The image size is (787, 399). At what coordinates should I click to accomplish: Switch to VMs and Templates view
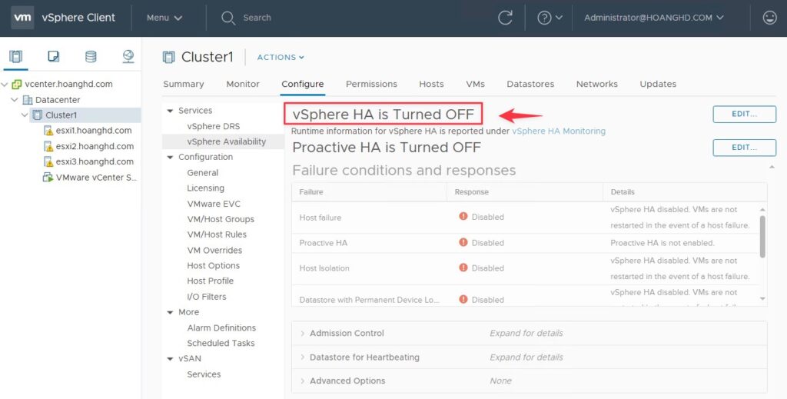click(53, 56)
